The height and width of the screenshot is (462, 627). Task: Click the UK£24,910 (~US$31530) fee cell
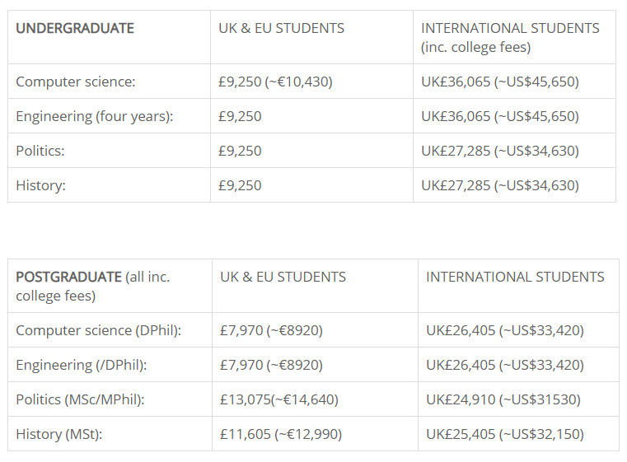click(x=503, y=399)
